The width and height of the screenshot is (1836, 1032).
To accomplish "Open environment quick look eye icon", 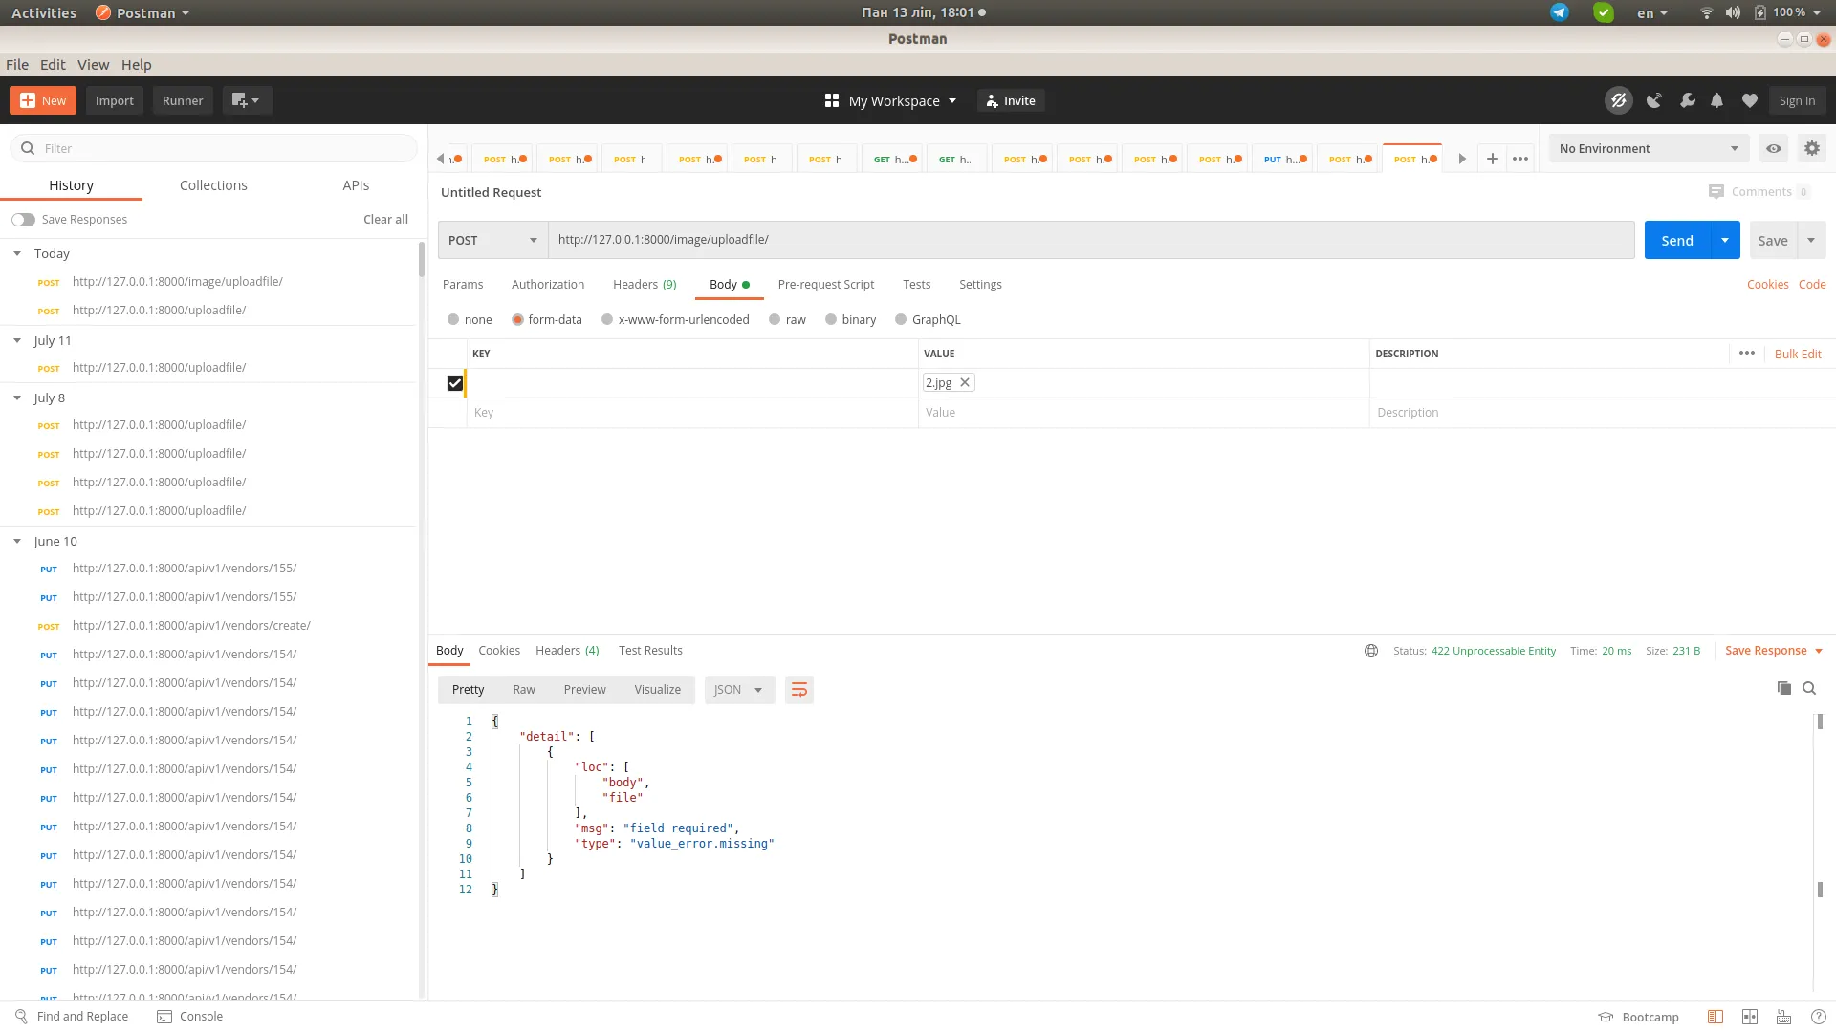I will [x=1773, y=148].
